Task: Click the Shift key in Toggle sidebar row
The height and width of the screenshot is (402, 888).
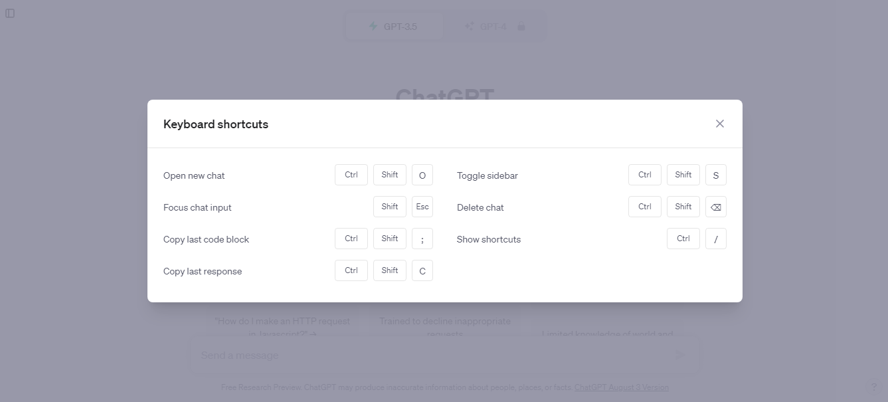Action: [x=683, y=175]
